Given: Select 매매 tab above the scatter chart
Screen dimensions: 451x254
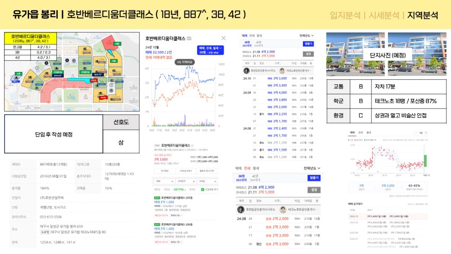Looking at the screenshot, I should pos(352,133).
